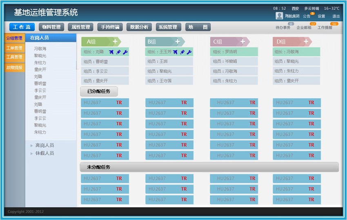347x220 pixels.
Task: Switch to the 工单管理 side tab
Action: [14, 48]
